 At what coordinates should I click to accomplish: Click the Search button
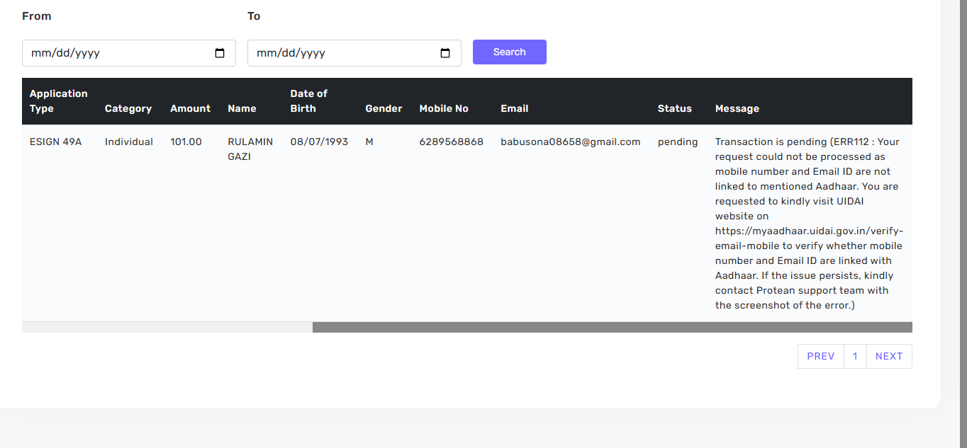[509, 52]
